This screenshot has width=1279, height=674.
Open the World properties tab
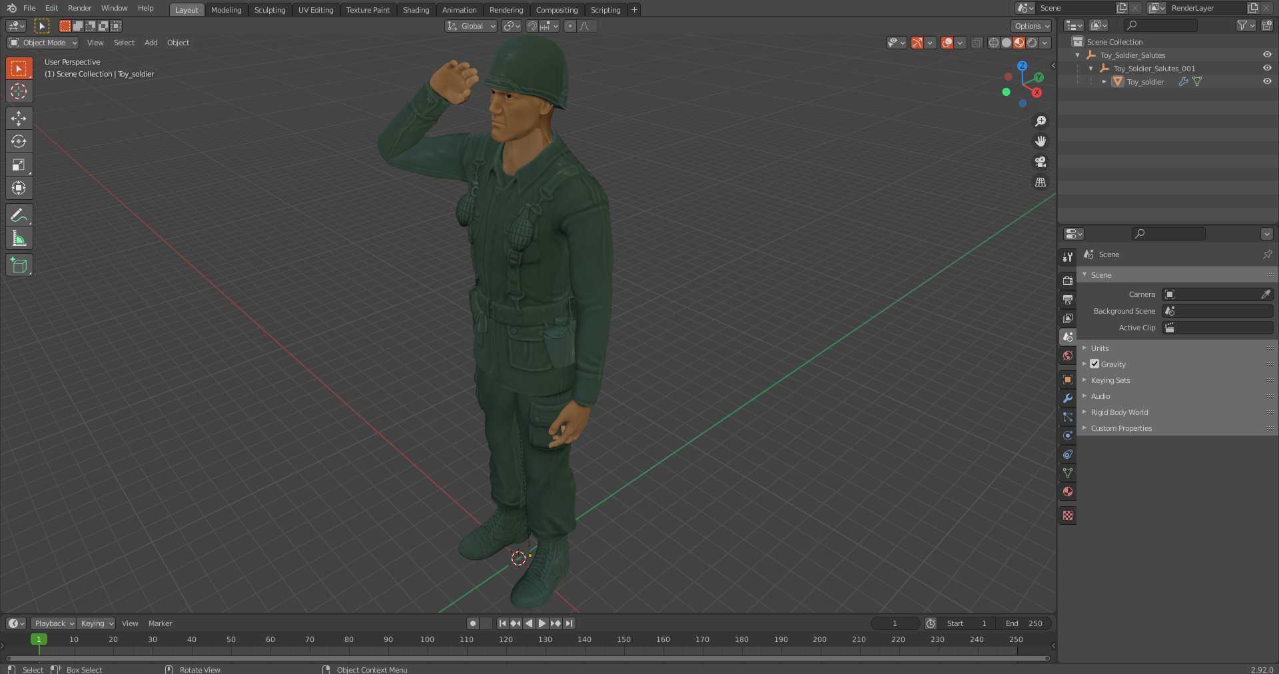pyautogui.click(x=1068, y=356)
